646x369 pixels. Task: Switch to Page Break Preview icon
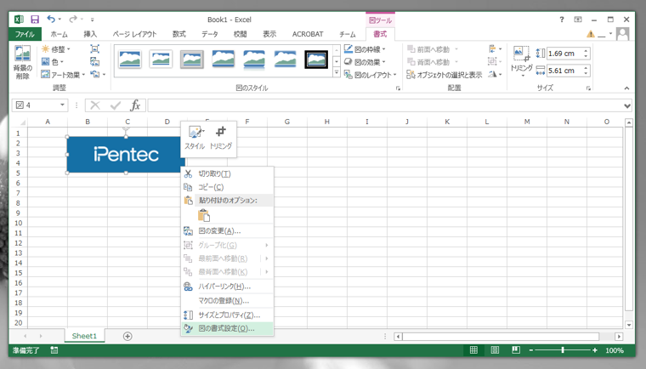click(x=515, y=350)
